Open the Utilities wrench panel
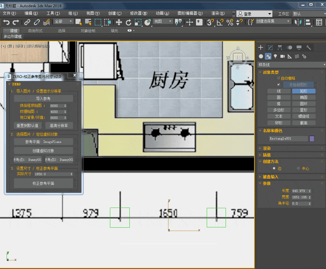 tap(309, 48)
